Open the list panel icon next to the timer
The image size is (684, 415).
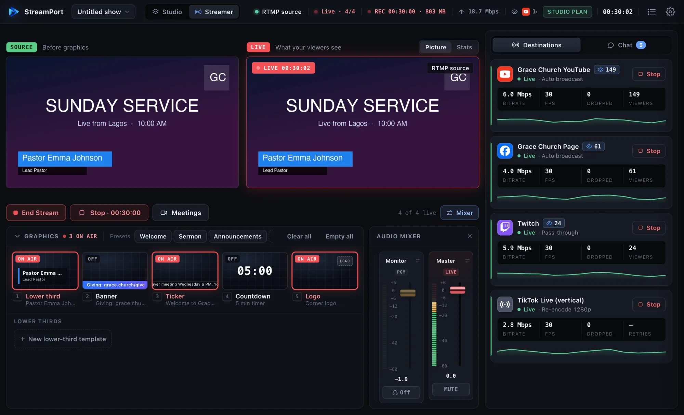click(652, 12)
